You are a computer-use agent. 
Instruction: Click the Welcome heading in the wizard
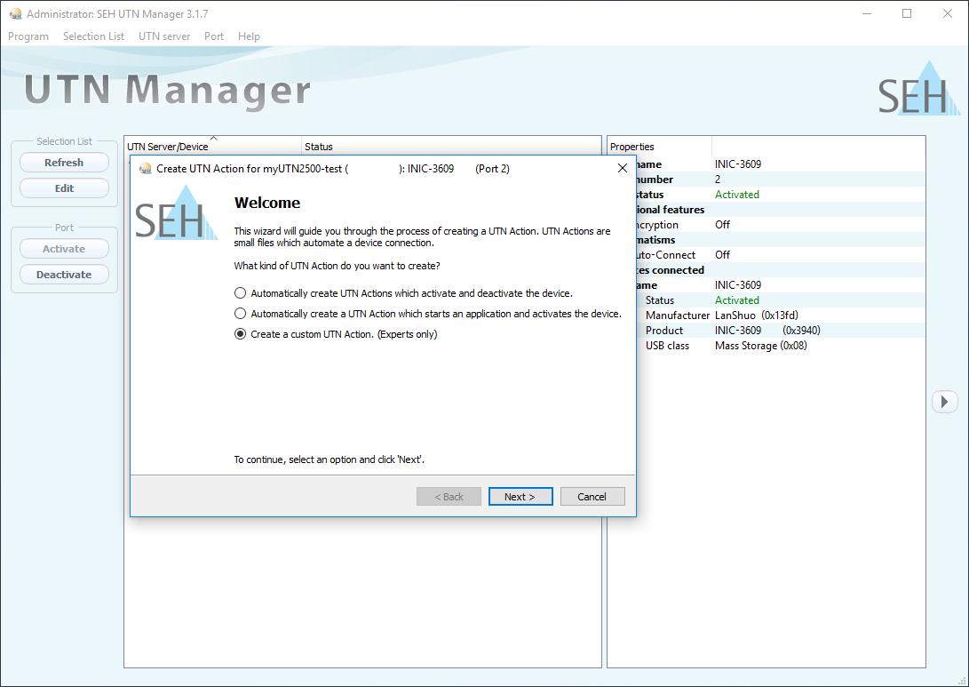pyautogui.click(x=267, y=203)
